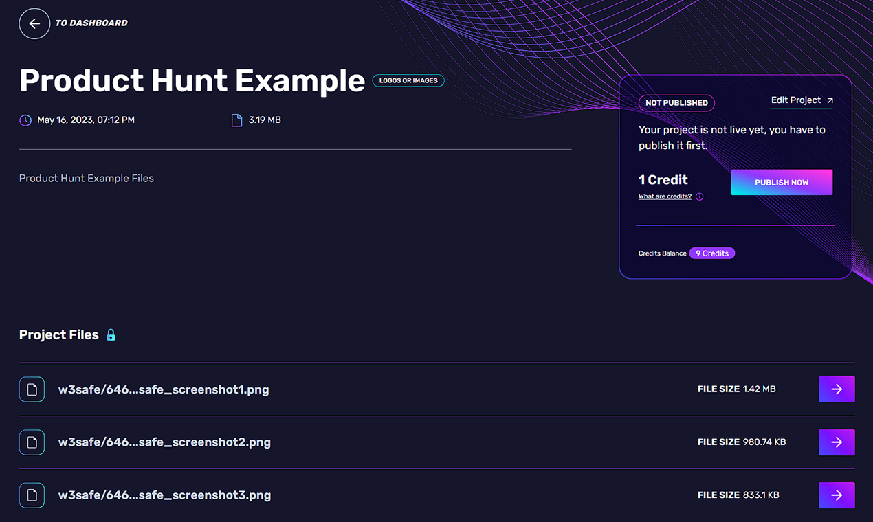Screen dimensions: 873x522
Task: Click the date May 16, 2023, 07:12 PM
Action: [x=86, y=120]
